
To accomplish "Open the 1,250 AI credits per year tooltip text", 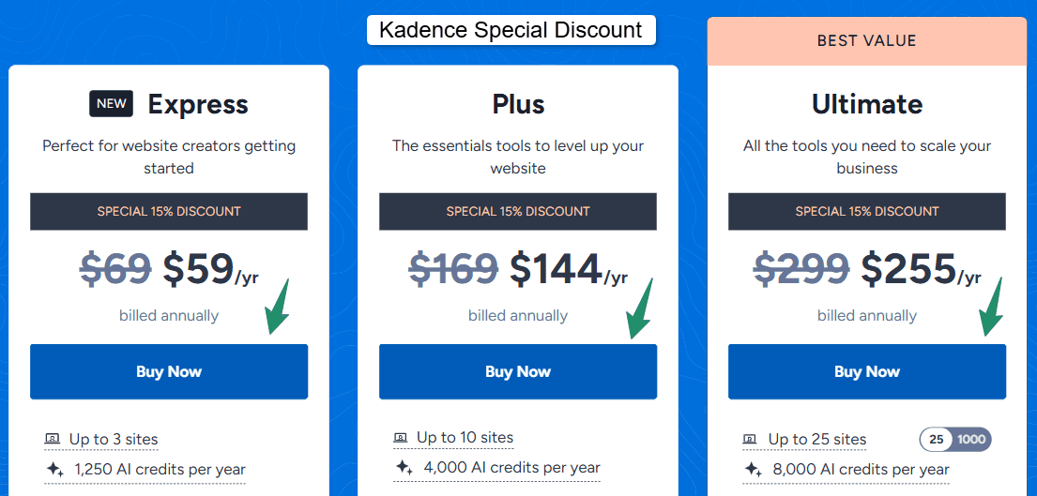I will (x=159, y=469).
